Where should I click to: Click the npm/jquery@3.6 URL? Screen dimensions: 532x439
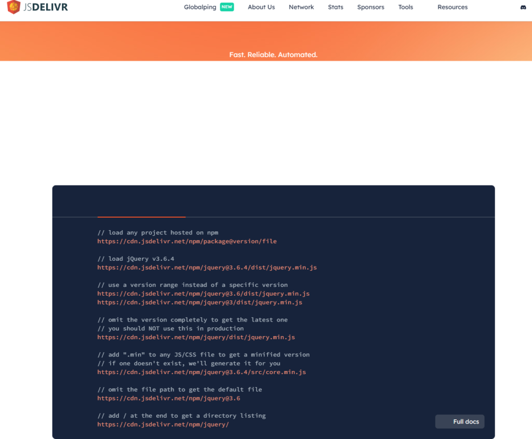pos(169,398)
